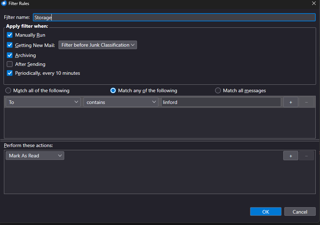Add a new condition row with plus button
The height and width of the screenshot is (225, 320).
(290, 102)
